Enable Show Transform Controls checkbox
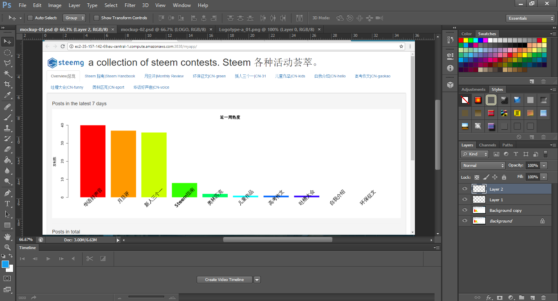 click(96, 18)
